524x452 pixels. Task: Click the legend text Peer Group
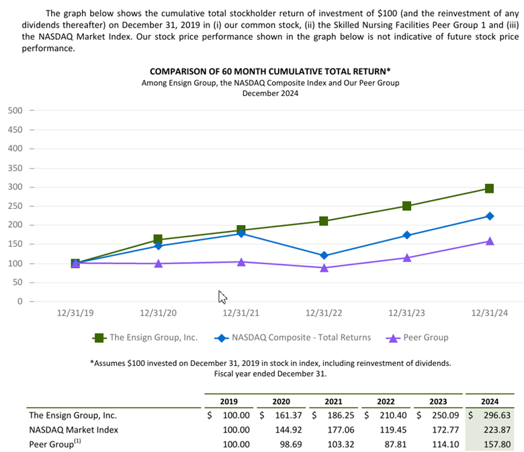[x=426, y=337]
